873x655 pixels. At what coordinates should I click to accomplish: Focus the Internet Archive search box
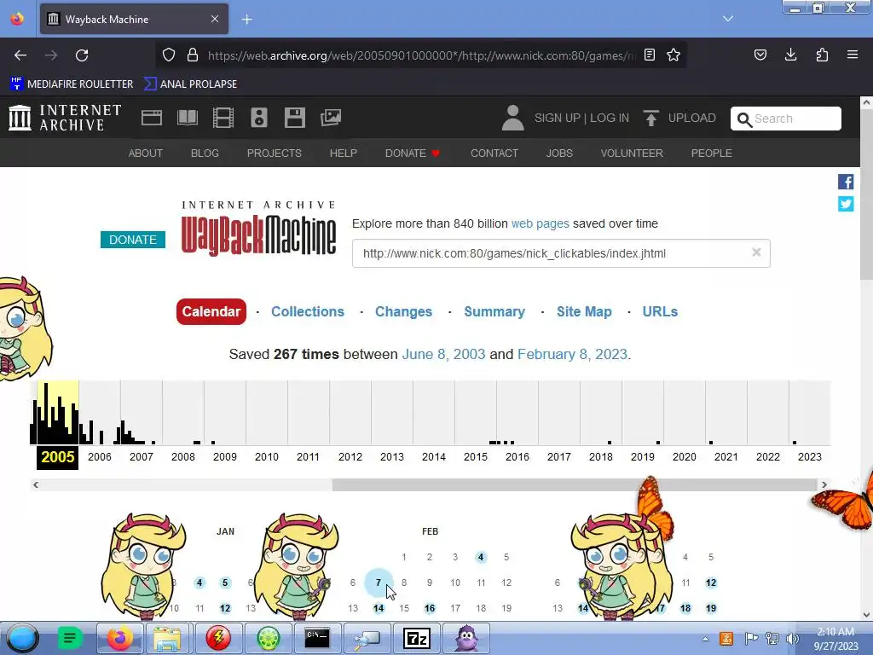785,119
